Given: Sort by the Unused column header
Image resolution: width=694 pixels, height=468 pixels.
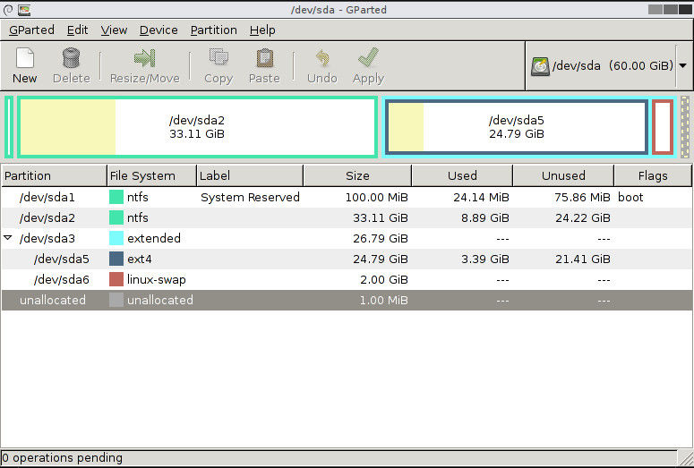Looking at the screenshot, I should click(x=563, y=175).
